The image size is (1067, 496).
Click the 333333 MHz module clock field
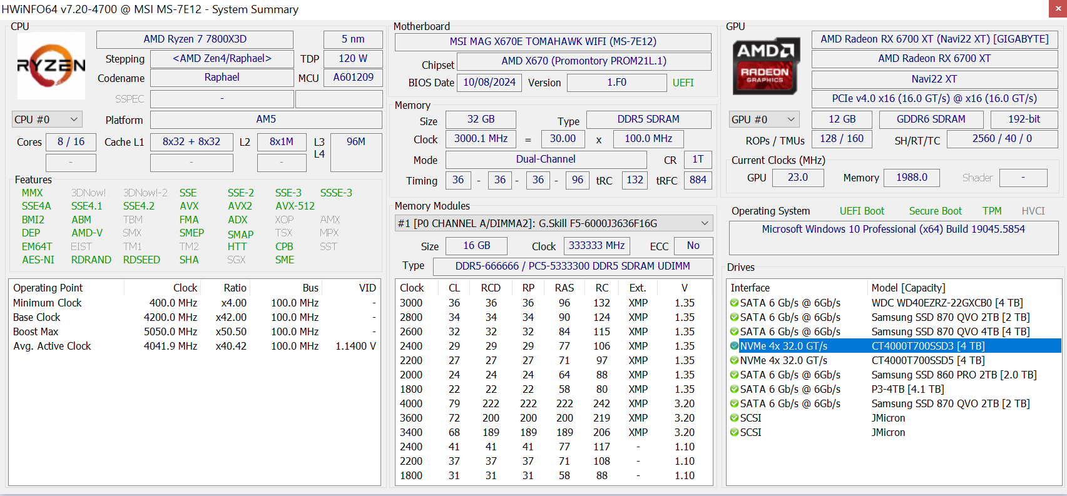596,246
